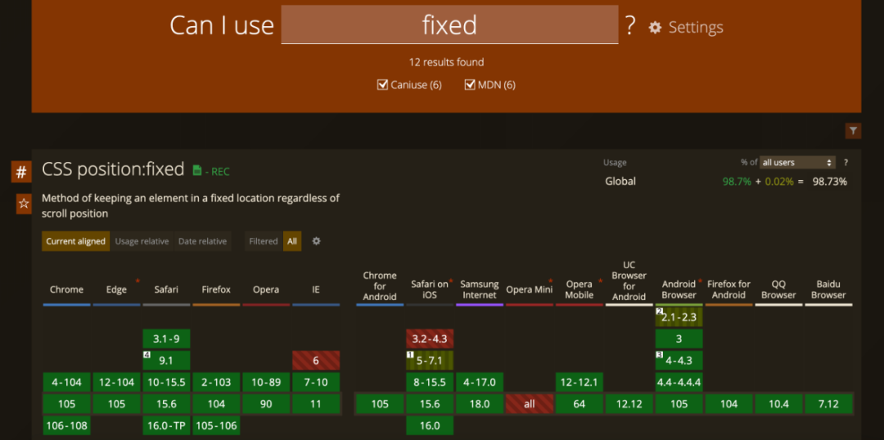Click the Safari column header
The image size is (884, 440).
(166, 290)
